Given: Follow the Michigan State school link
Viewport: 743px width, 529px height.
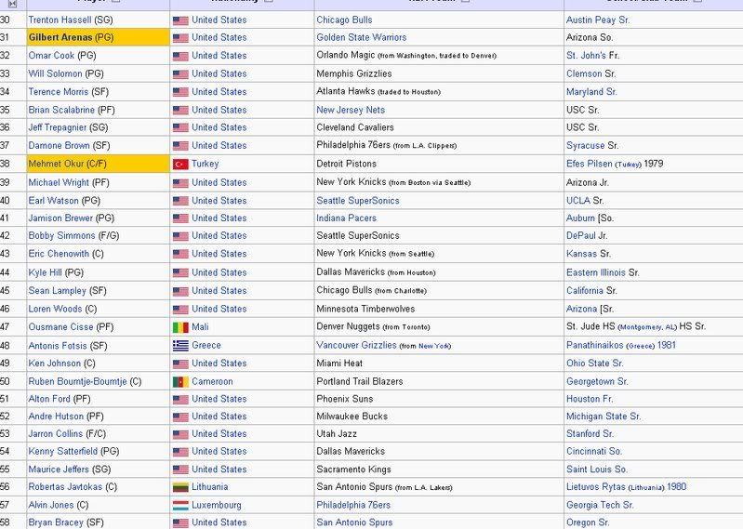Looking at the screenshot, I should point(604,417).
